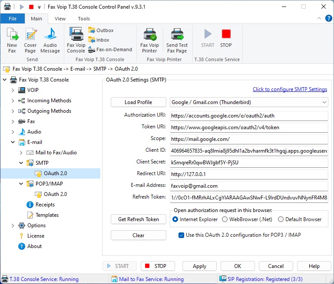This screenshot has height=284, width=334.
Task: Select Default Browser radio button
Action: [x=281, y=219]
